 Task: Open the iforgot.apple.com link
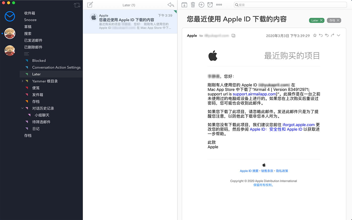tap(298, 125)
